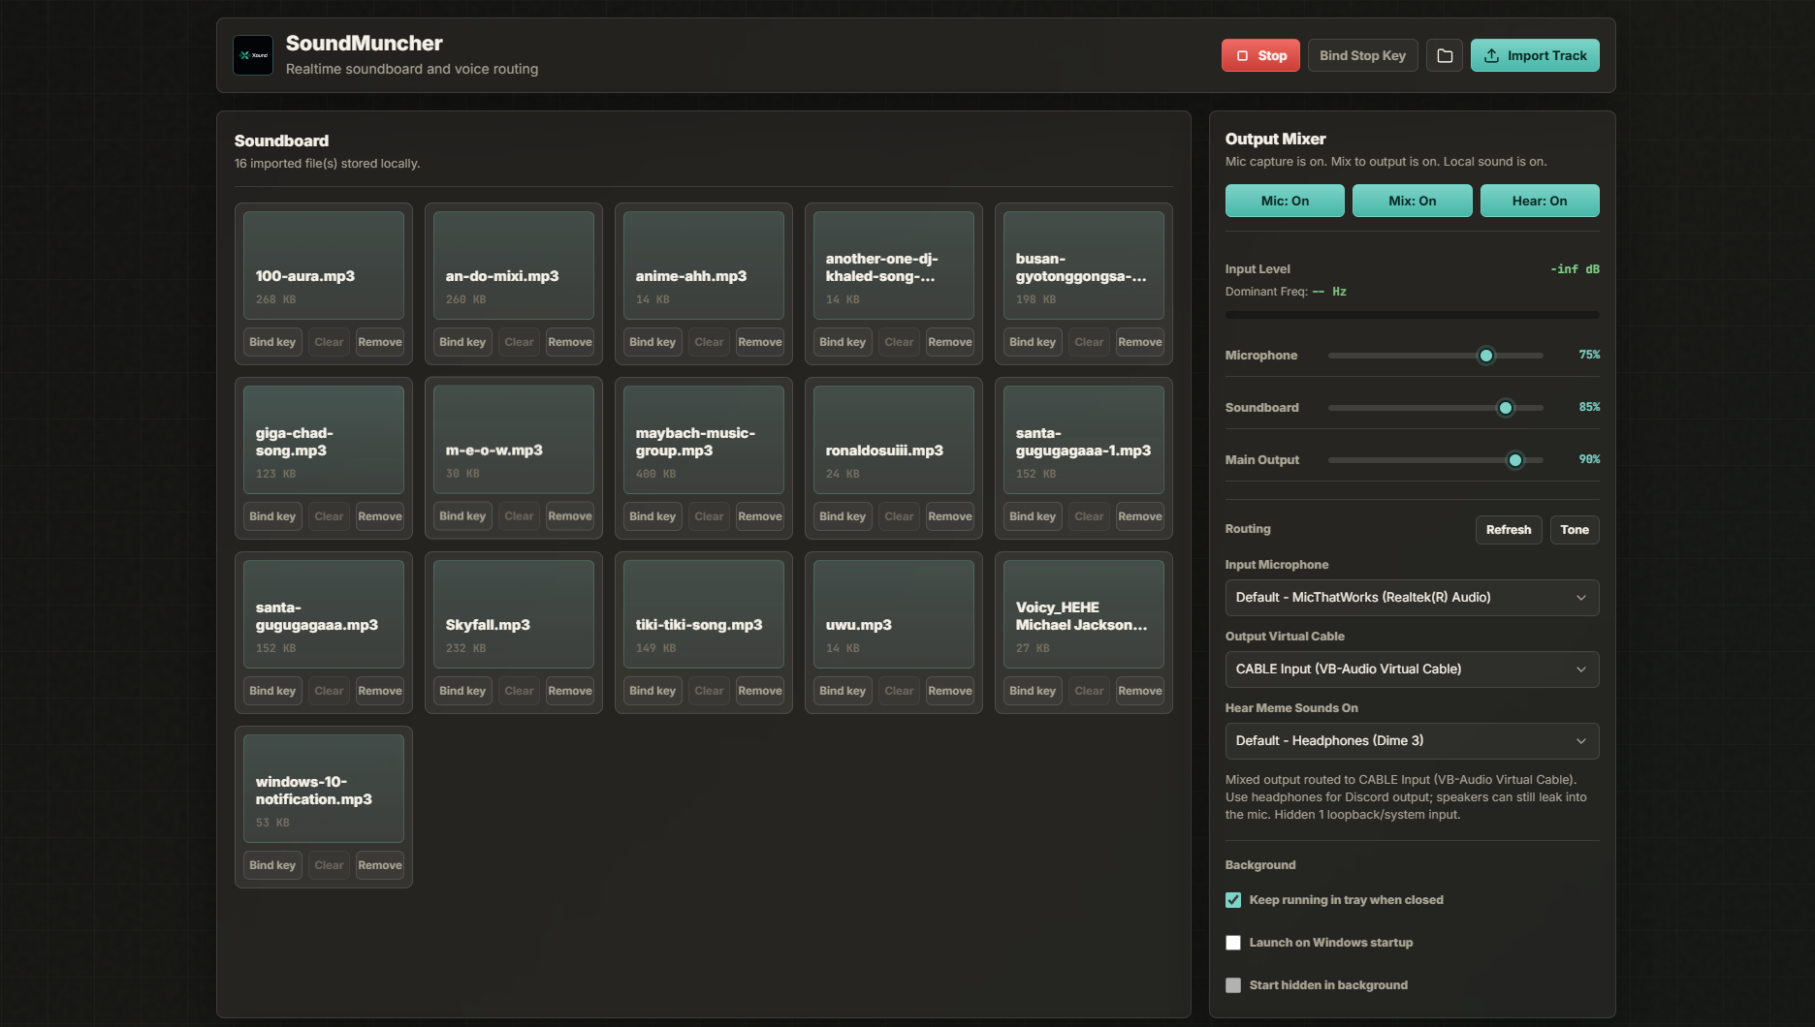The image size is (1815, 1027).
Task: Open the Input Microphone dropdown
Action: 1412,598
